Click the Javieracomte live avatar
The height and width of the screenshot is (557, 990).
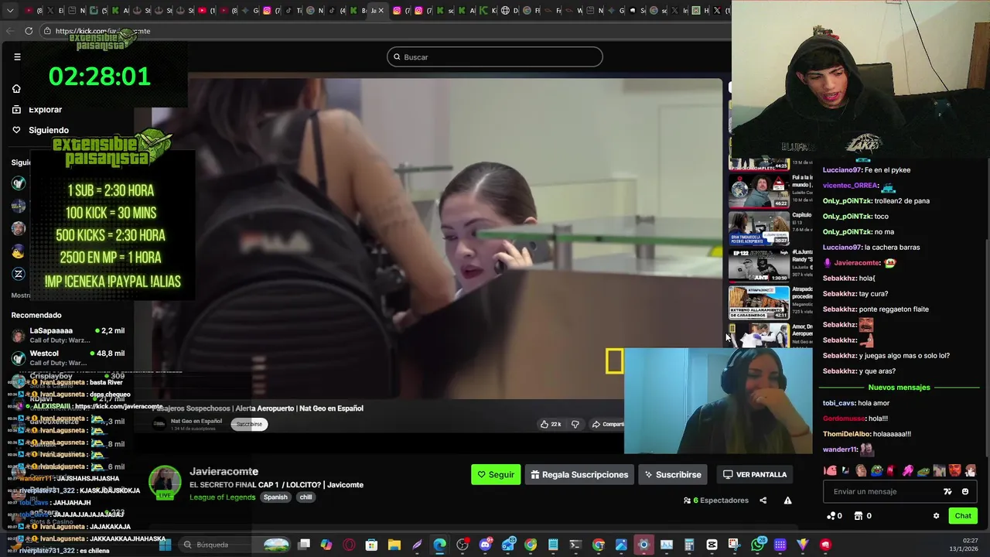(165, 482)
